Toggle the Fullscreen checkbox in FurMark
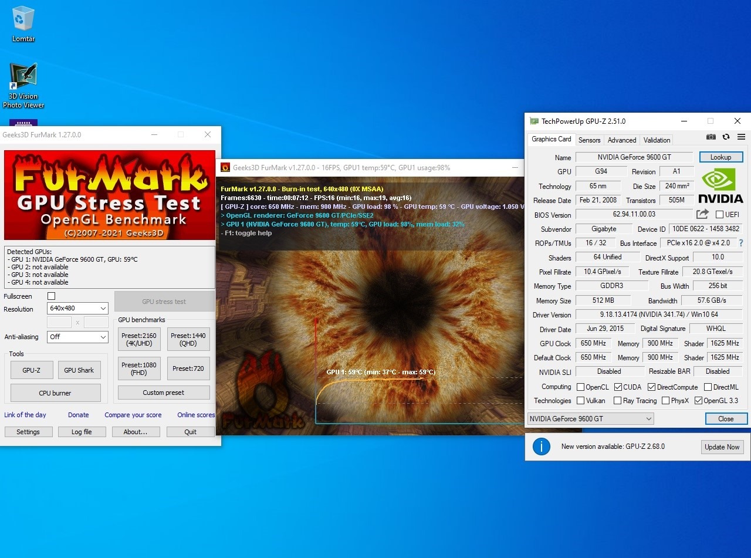Image resolution: width=751 pixels, height=558 pixels. pos(51,296)
